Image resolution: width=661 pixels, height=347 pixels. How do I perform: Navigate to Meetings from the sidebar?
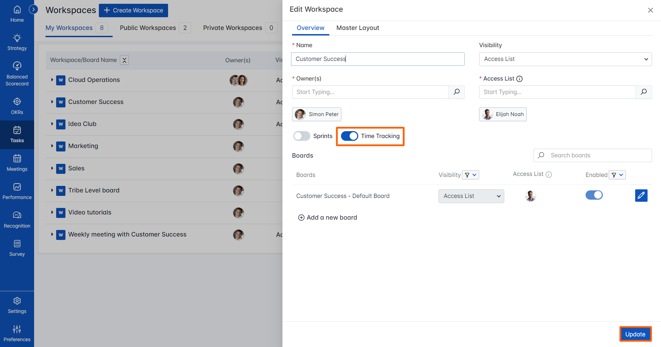(17, 162)
